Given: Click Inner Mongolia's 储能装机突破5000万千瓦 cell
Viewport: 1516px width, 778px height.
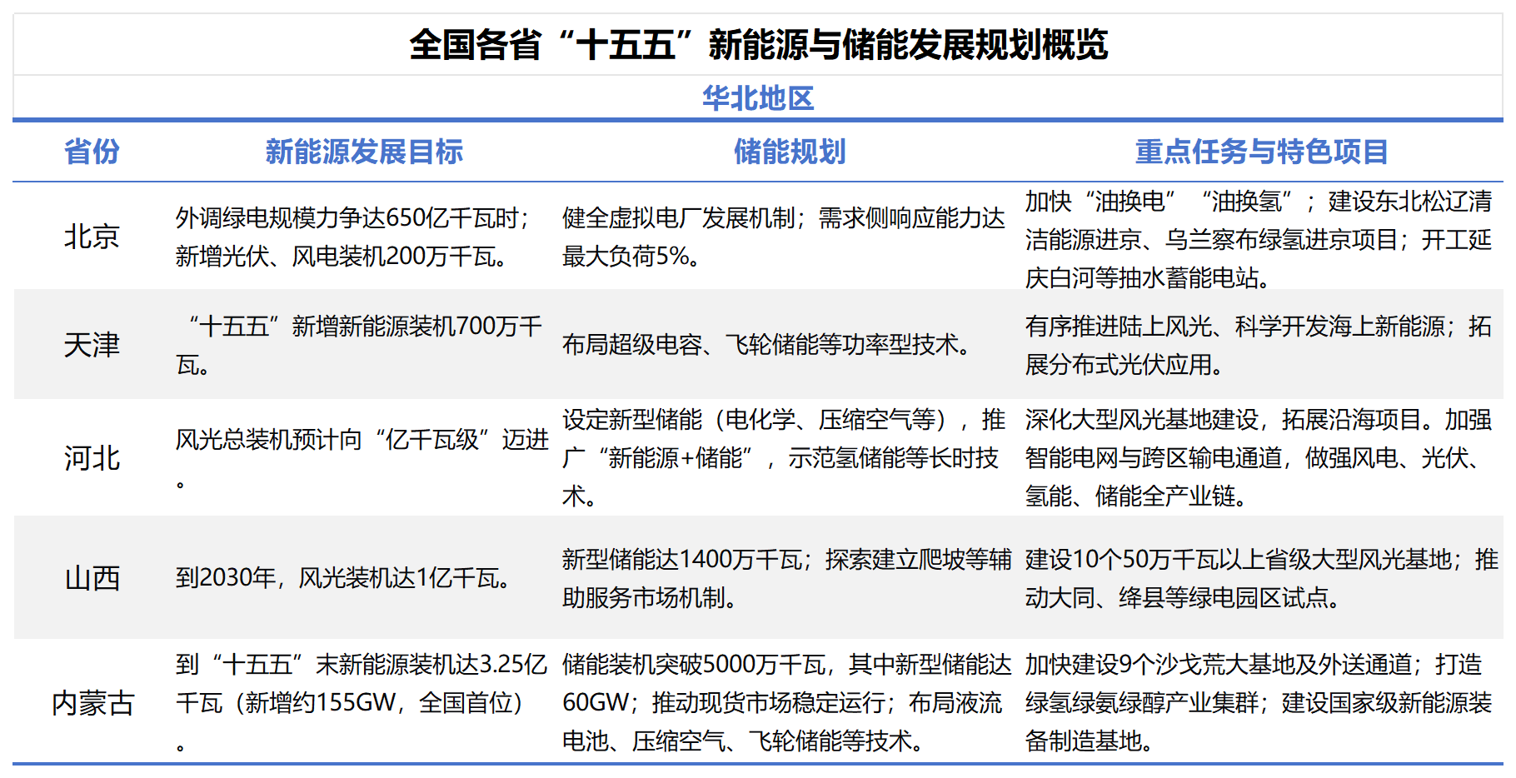Looking at the screenshot, I should tap(786, 703).
